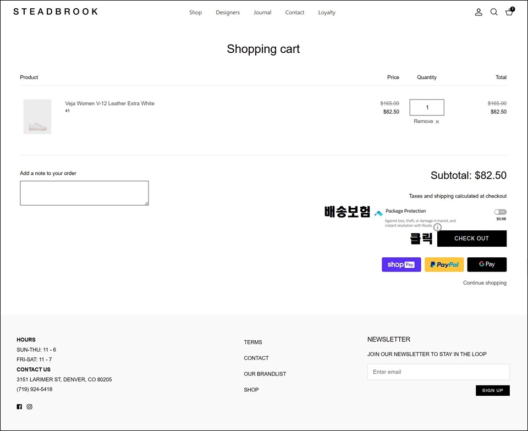Pay with Shop Pay

(x=402, y=264)
